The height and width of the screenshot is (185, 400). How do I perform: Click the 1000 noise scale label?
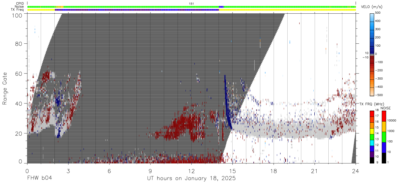coord(391,131)
